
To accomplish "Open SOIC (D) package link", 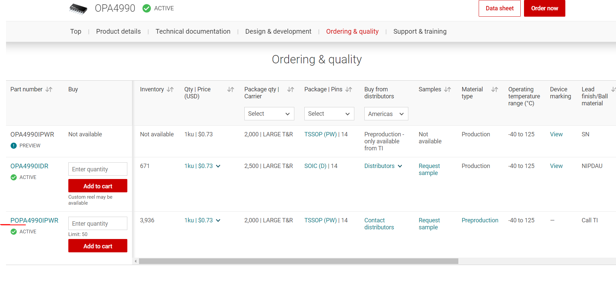I will (315, 166).
